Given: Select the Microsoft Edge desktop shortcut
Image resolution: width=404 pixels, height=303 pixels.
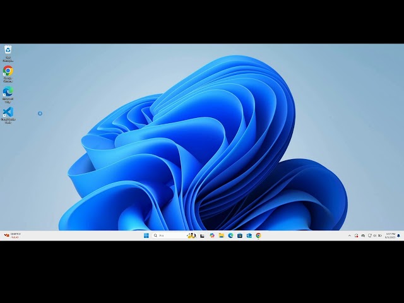Looking at the screenshot, I should 8,95.
